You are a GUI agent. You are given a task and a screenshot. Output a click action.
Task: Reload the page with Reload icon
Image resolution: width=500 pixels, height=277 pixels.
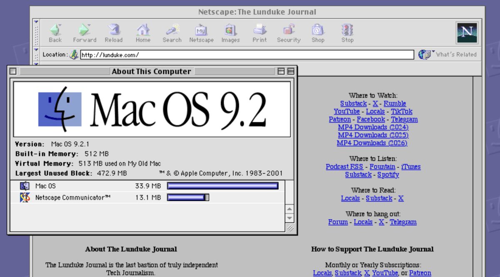point(113,30)
